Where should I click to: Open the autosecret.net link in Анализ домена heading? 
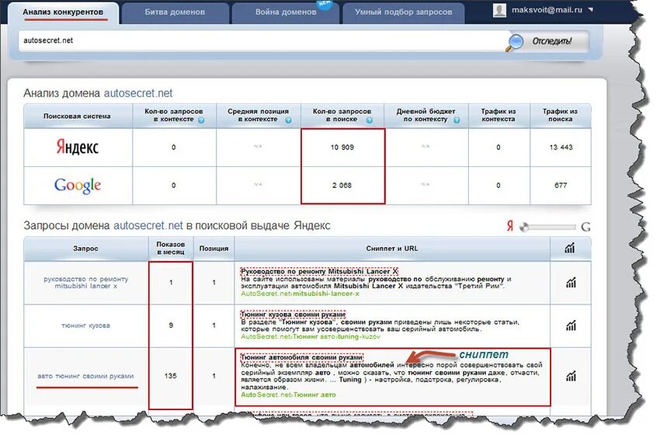click(138, 93)
